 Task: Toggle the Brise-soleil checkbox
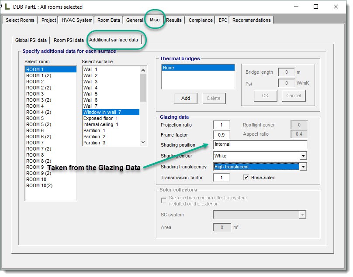coord(246,178)
